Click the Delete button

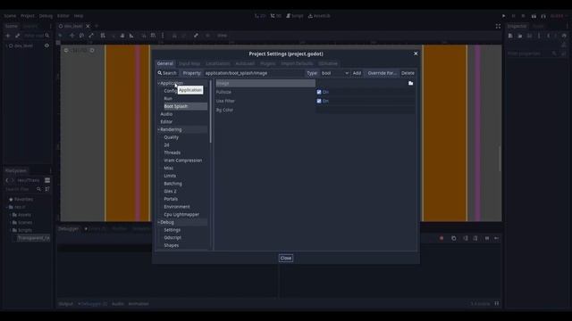pos(408,73)
